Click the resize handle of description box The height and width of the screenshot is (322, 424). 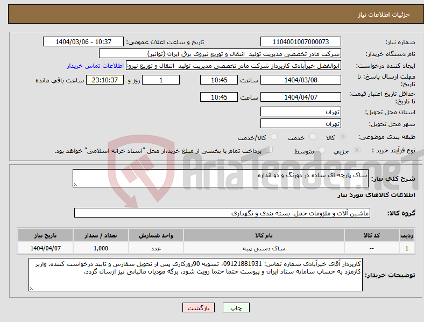[x=75, y=185]
